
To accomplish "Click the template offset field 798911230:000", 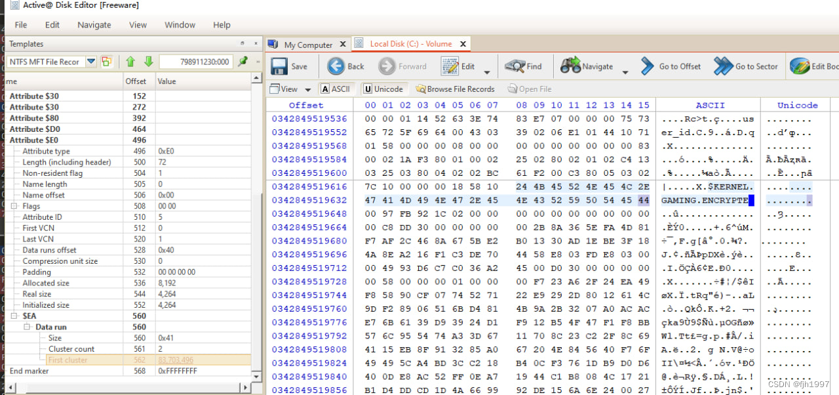I will (x=195, y=62).
